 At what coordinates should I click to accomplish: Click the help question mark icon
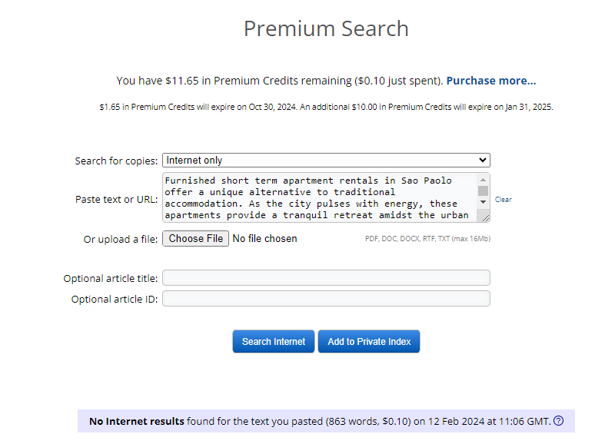(x=559, y=420)
